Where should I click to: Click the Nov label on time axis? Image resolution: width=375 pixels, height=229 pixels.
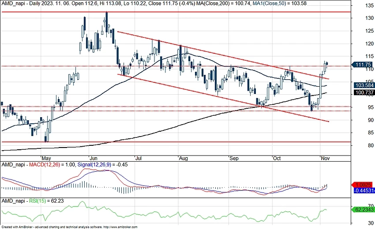click(325, 158)
